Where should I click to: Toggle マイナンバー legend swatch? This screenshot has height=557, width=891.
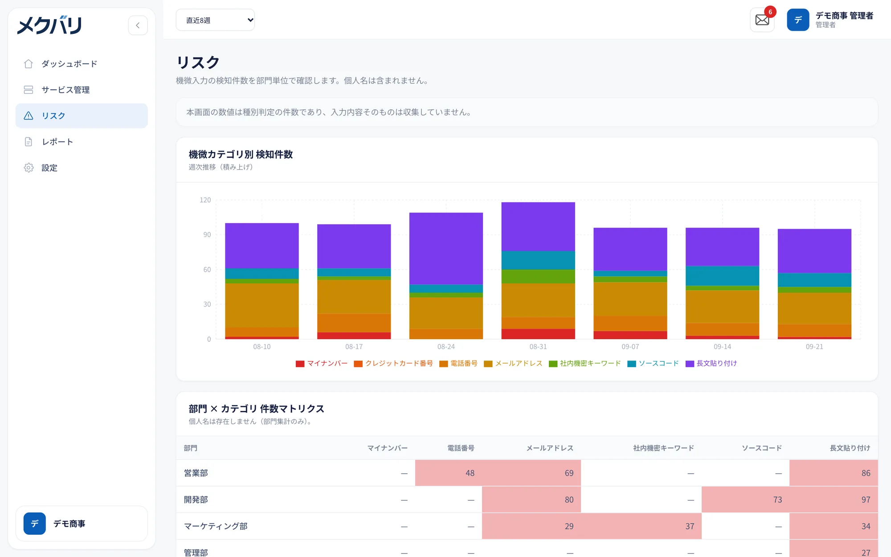[x=300, y=364]
